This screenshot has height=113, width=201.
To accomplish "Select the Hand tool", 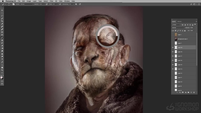I will point(2,67).
